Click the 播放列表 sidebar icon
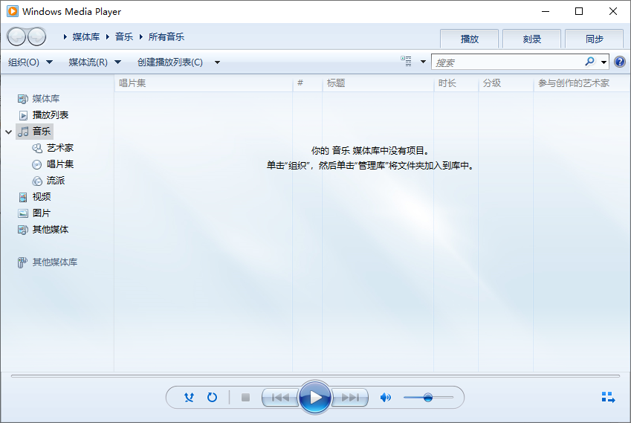 point(23,115)
